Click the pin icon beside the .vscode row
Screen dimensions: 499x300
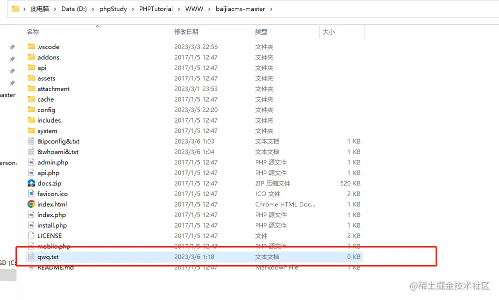click(12, 47)
